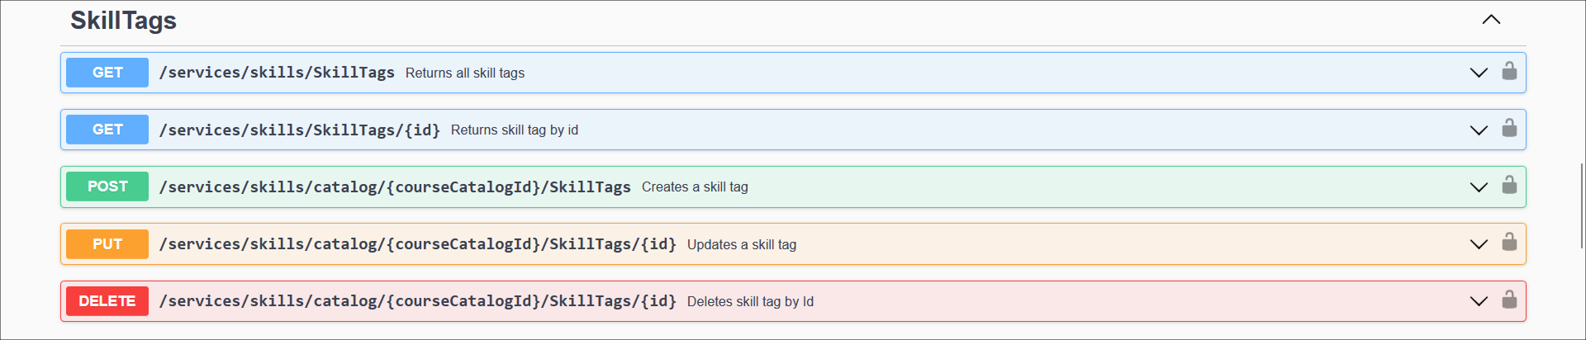Collapse the SkillTags section with top chevron
The image size is (1586, 340).
tap(1491, 20)
